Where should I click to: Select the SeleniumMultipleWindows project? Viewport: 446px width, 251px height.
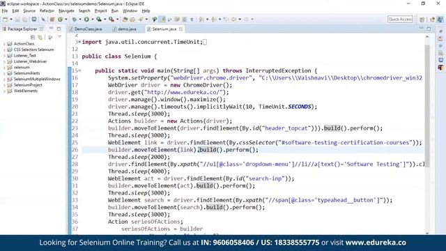37,79
